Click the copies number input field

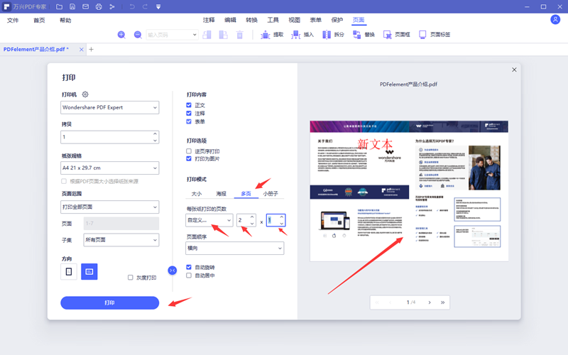coord(105,137)
